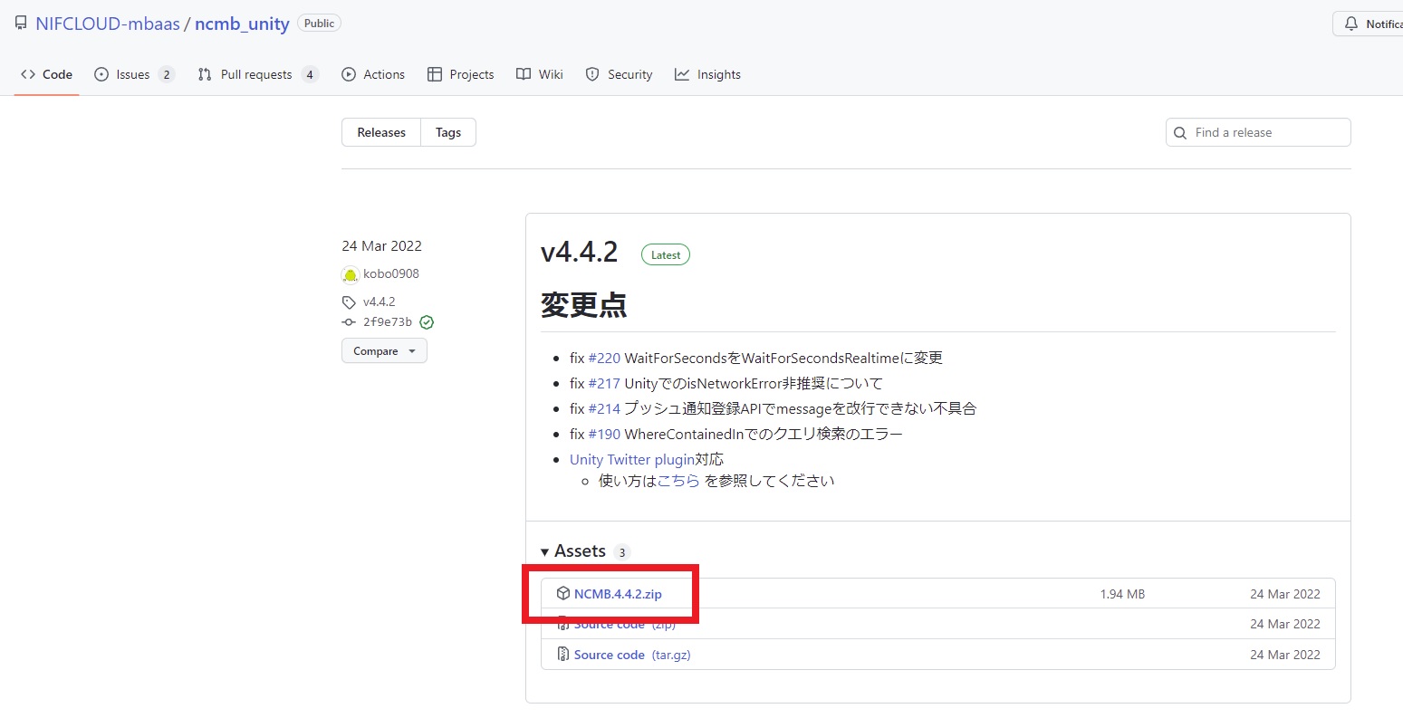Image resolution: width=1403 pixels, height=718 pixels.
Task: Click the Projects table icon
Action: 435,74
